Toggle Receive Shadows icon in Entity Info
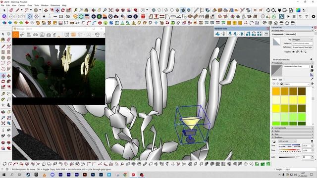 click(x=302, y=52)
